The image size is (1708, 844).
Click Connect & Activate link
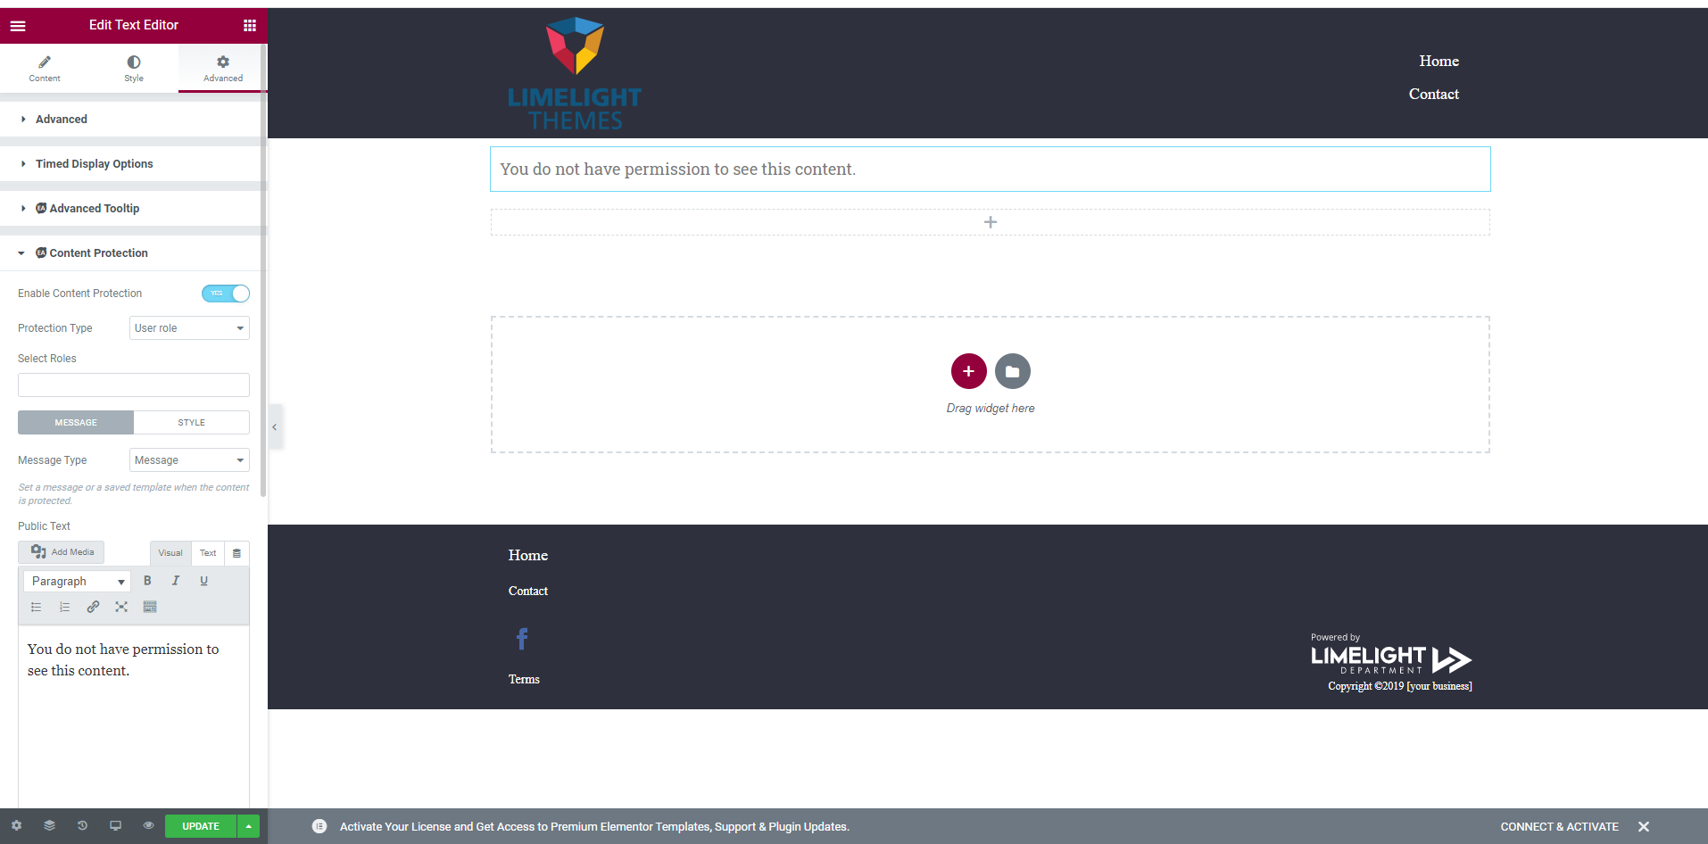pos(1559,827)
